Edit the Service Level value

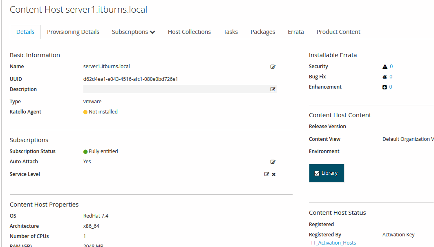pyautogui.click(x=267, y=174)
